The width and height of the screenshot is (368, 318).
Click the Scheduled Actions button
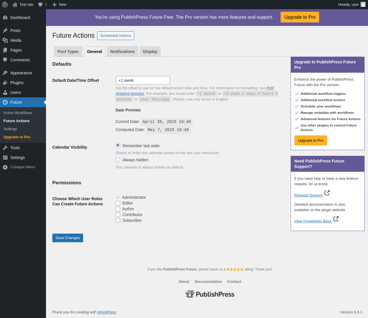pyautogui.click(x=116, y=36)
